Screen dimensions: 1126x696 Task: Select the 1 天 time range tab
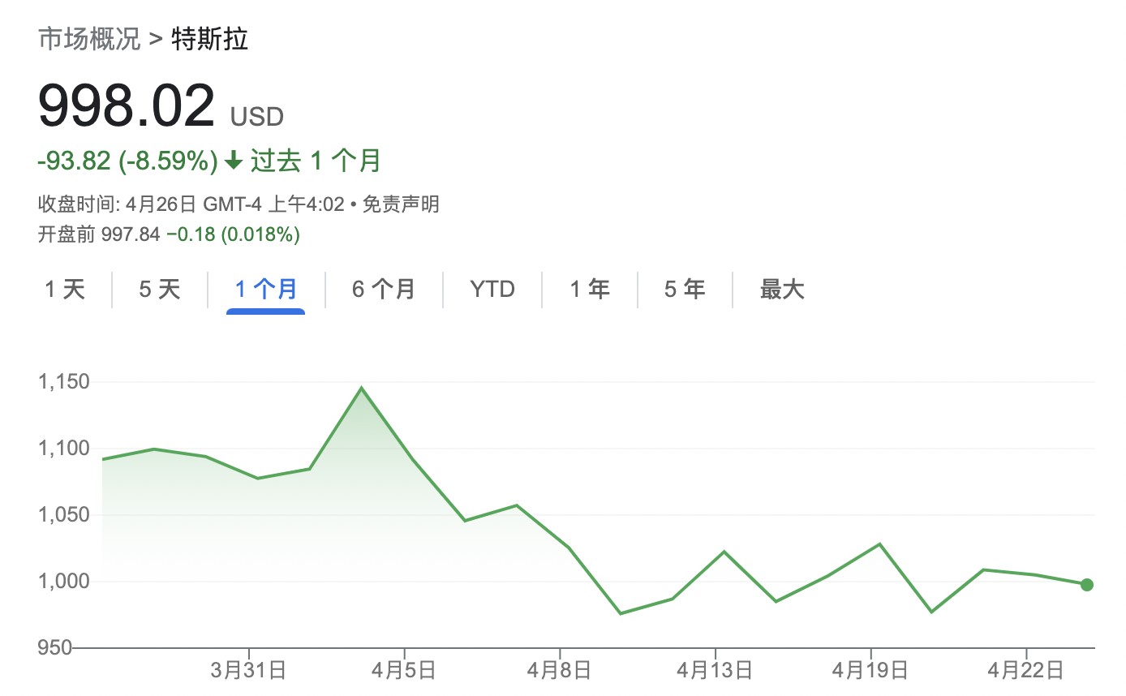point(65,289)
